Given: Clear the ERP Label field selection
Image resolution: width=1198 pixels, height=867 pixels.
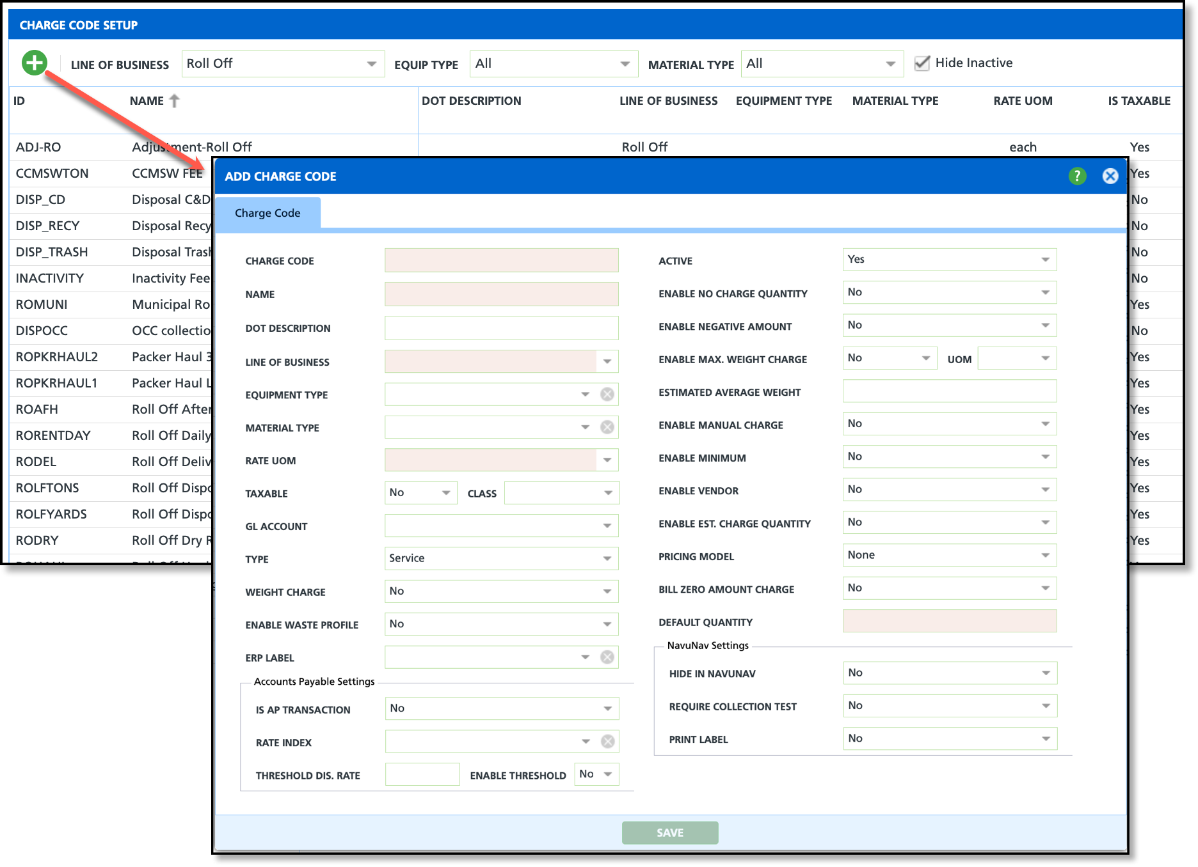Looking at the screenshot, I should pyautogui.click(x=607, y=657).
